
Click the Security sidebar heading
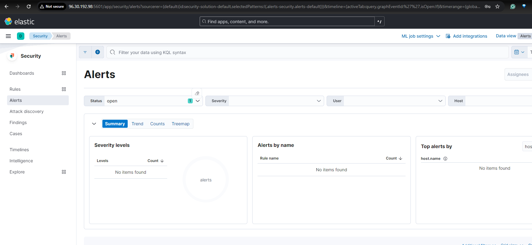click(x=31, y=56)
